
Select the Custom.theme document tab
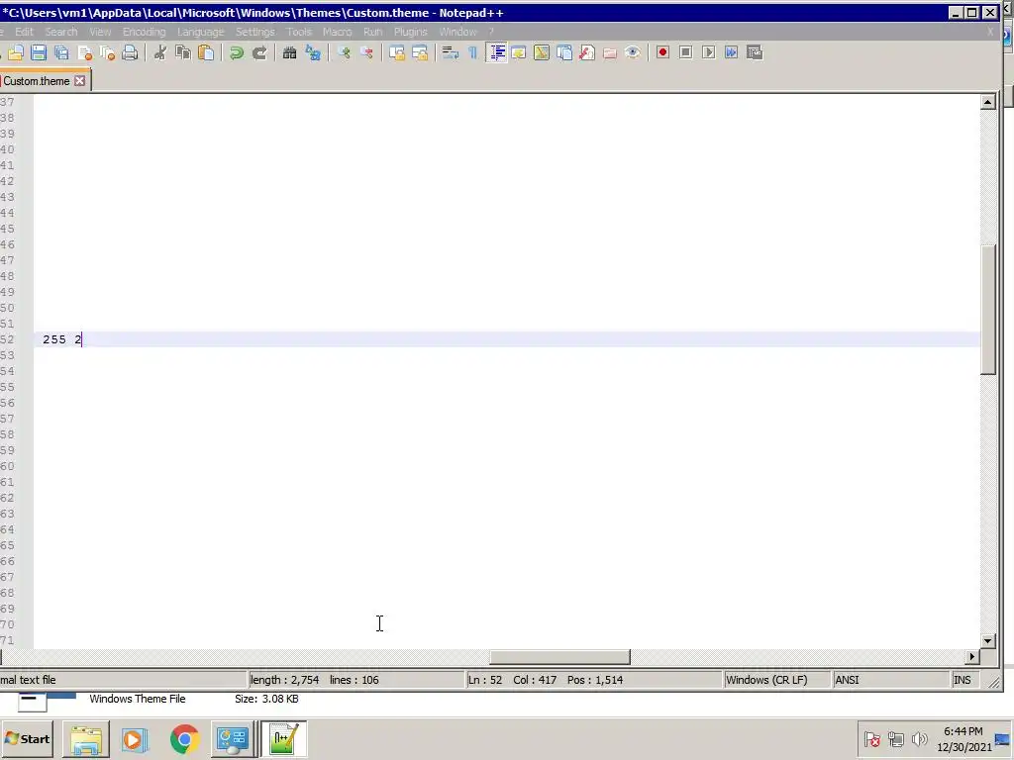click(37, 81)
